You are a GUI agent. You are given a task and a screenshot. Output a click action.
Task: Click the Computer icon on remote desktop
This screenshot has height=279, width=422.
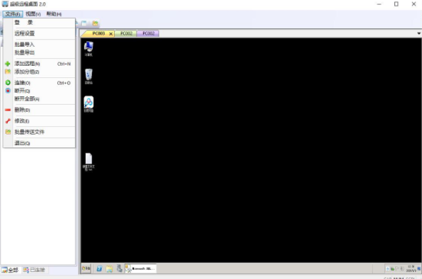(89, 49)
